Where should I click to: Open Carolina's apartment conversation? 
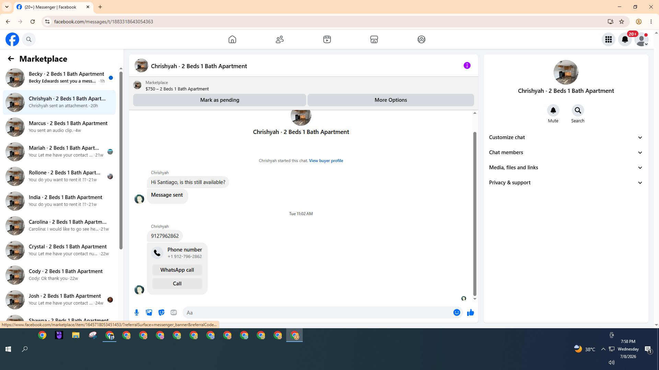click(x=59, y=226)
